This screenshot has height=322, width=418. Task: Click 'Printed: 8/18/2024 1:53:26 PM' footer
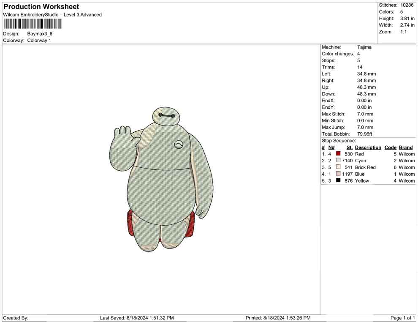point(278,318)
